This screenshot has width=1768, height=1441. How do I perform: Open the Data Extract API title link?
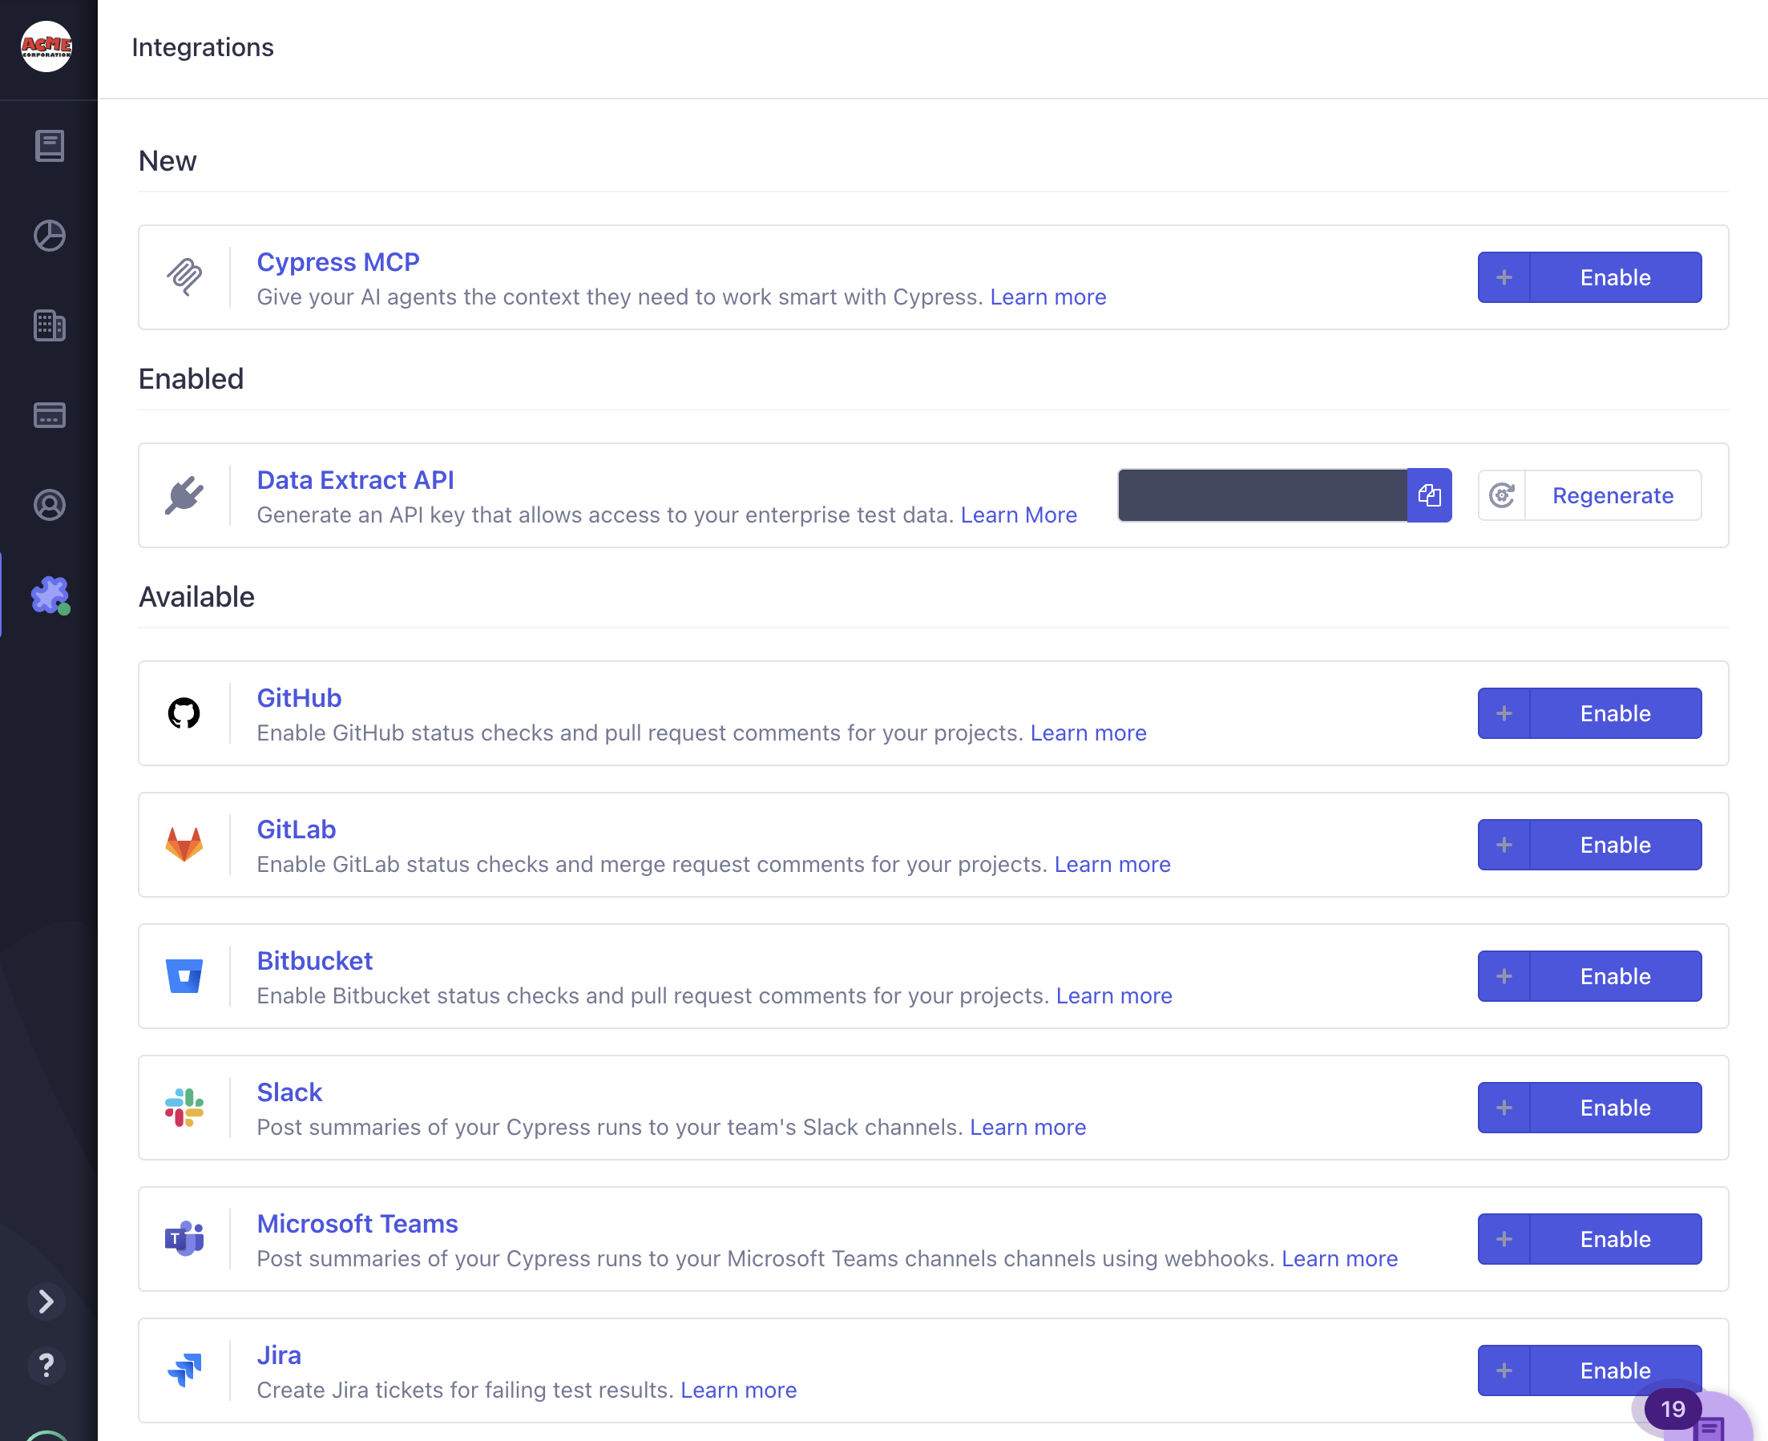coord(355,480)
